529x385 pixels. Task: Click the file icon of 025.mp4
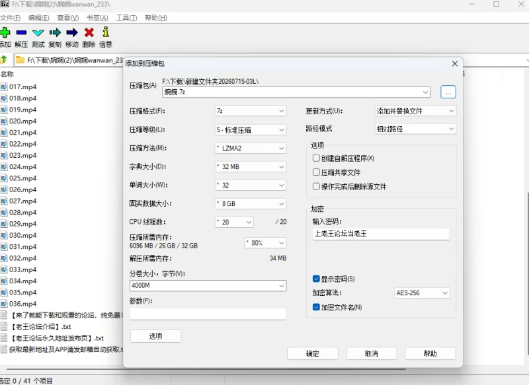point(4,178)
